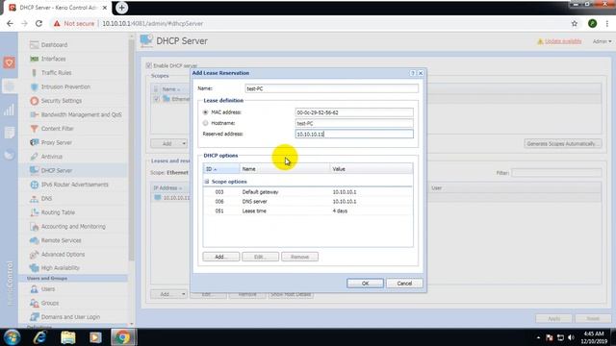Viewport: 616px width, 346px height.
Task: Cancel the Add Lease Reservation dialog
Action: pyautogui.click(x=404, y=284)
